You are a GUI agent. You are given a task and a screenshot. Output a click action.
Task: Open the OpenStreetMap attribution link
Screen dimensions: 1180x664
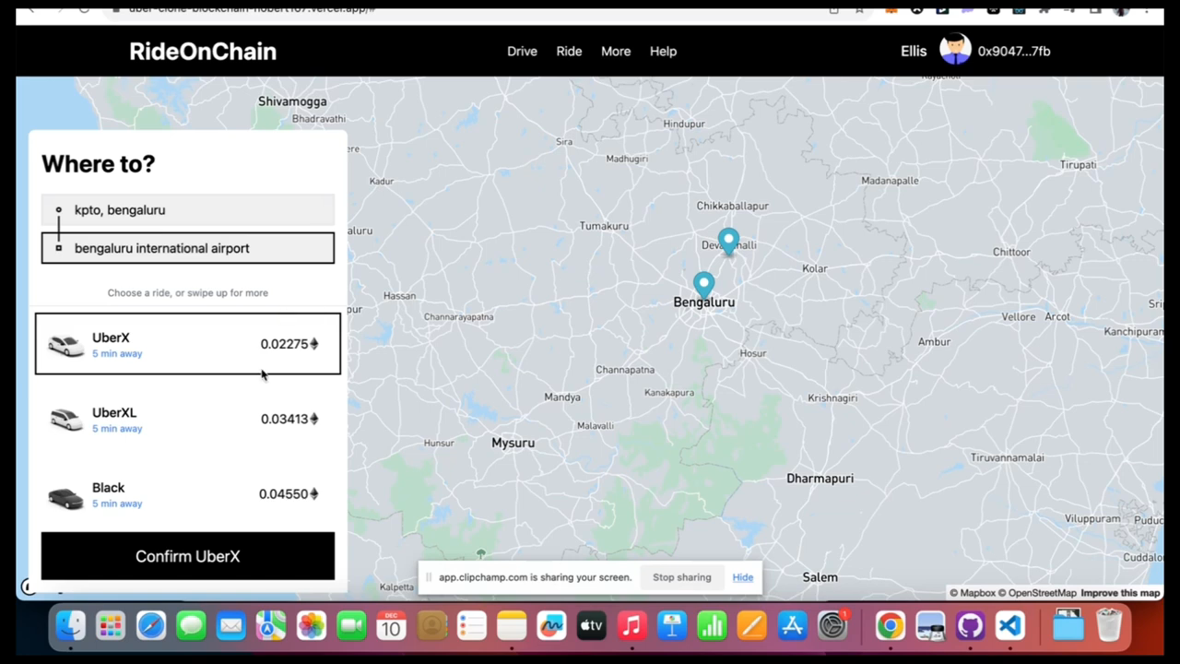(x=1038, y=593)
